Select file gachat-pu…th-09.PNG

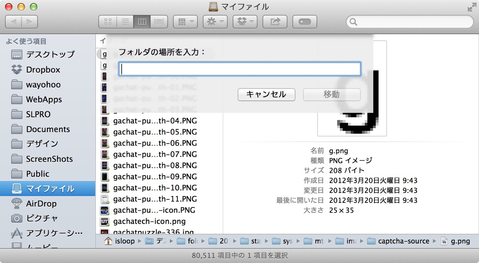(x=155, y=177)
